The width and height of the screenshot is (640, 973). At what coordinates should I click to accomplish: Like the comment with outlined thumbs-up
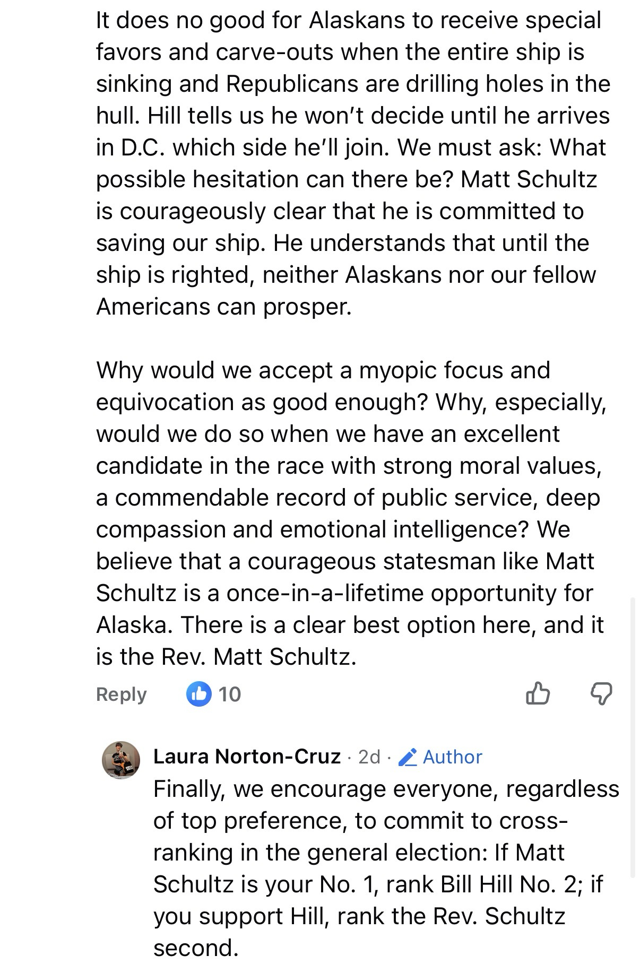click(x=538, y=693)
